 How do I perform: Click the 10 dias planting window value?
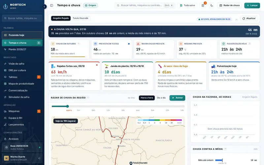tap(112, 72)
